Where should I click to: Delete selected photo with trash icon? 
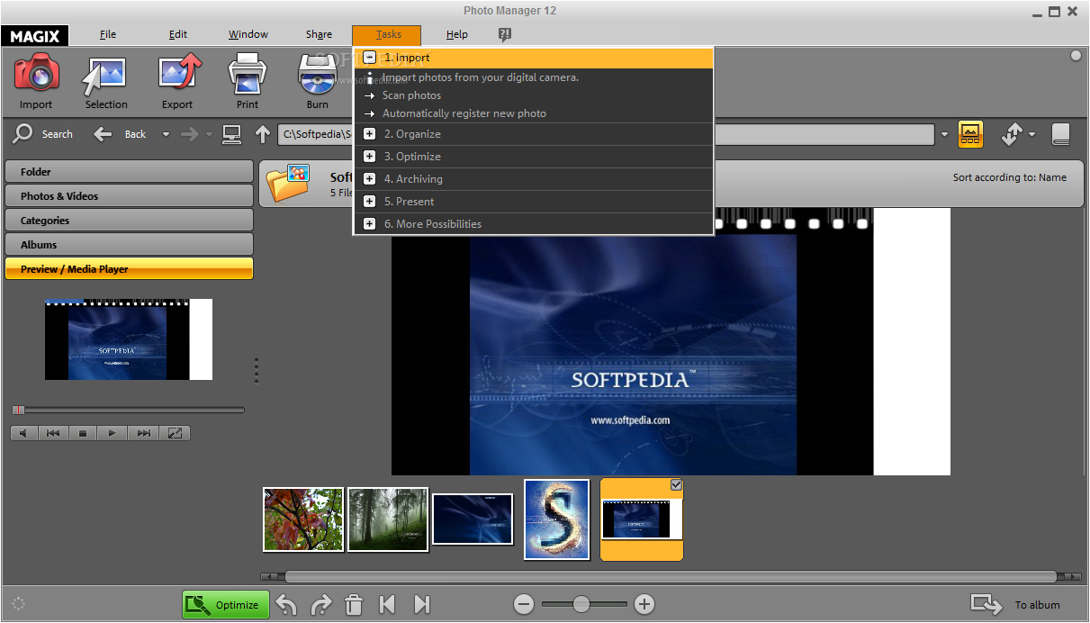[355, 604]
